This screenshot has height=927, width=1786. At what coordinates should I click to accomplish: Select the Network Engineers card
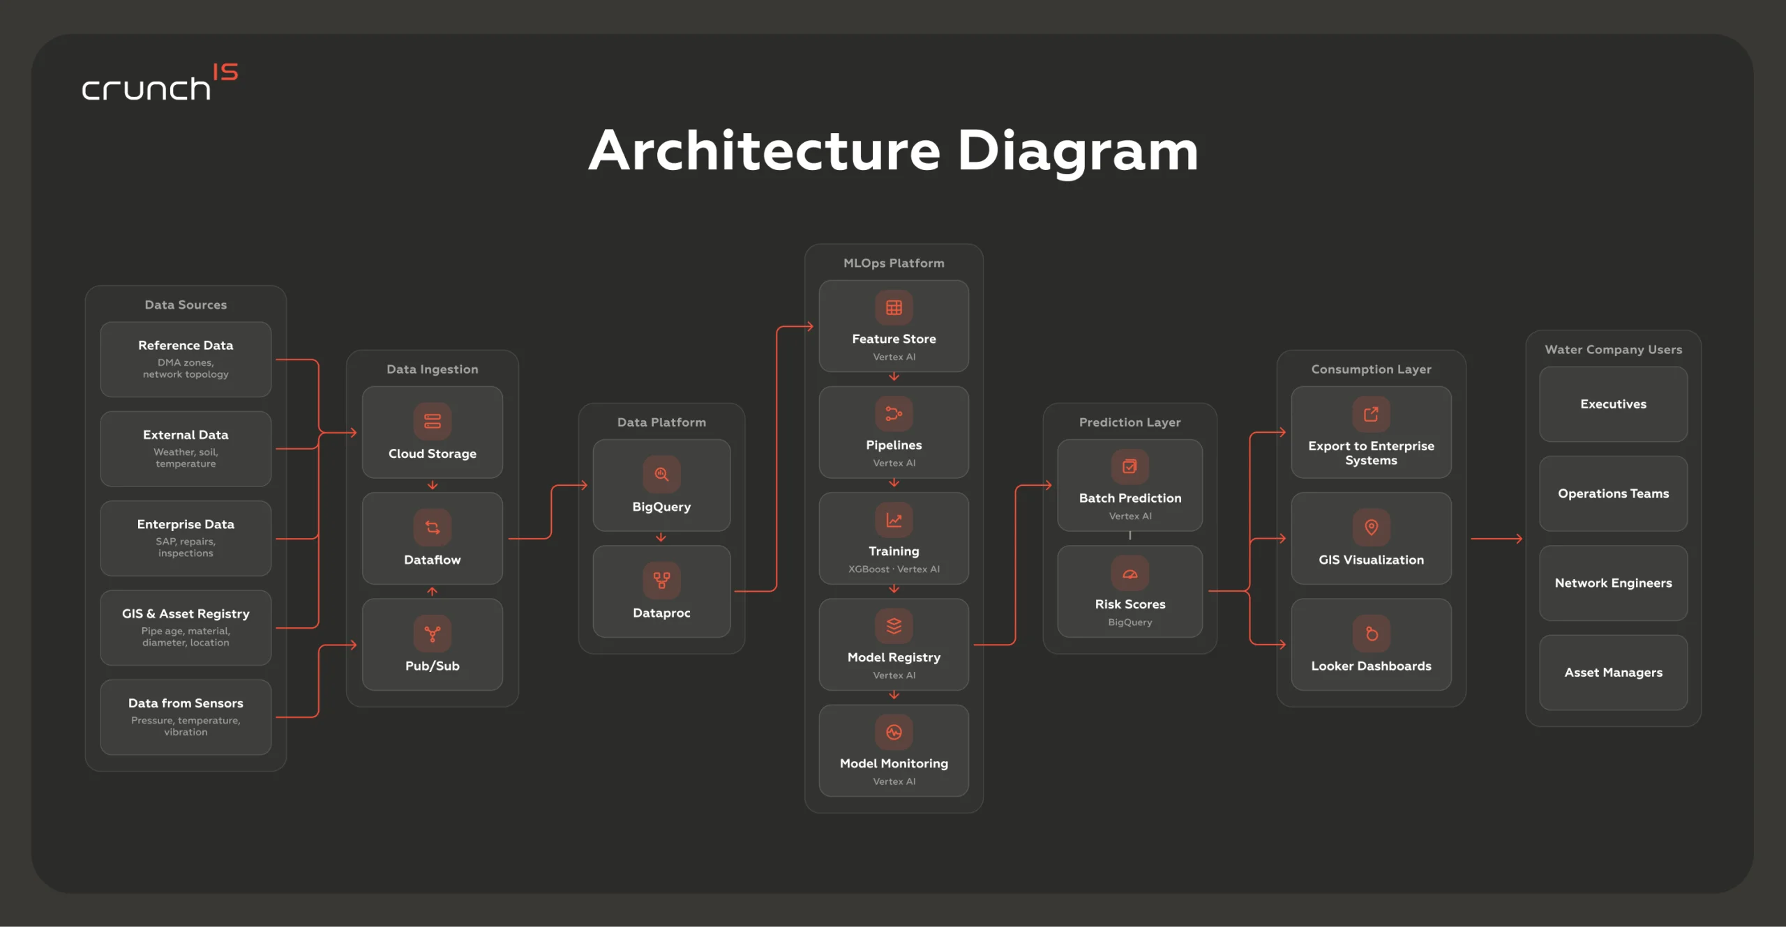pyautogui.click(x=1613, y=583)
